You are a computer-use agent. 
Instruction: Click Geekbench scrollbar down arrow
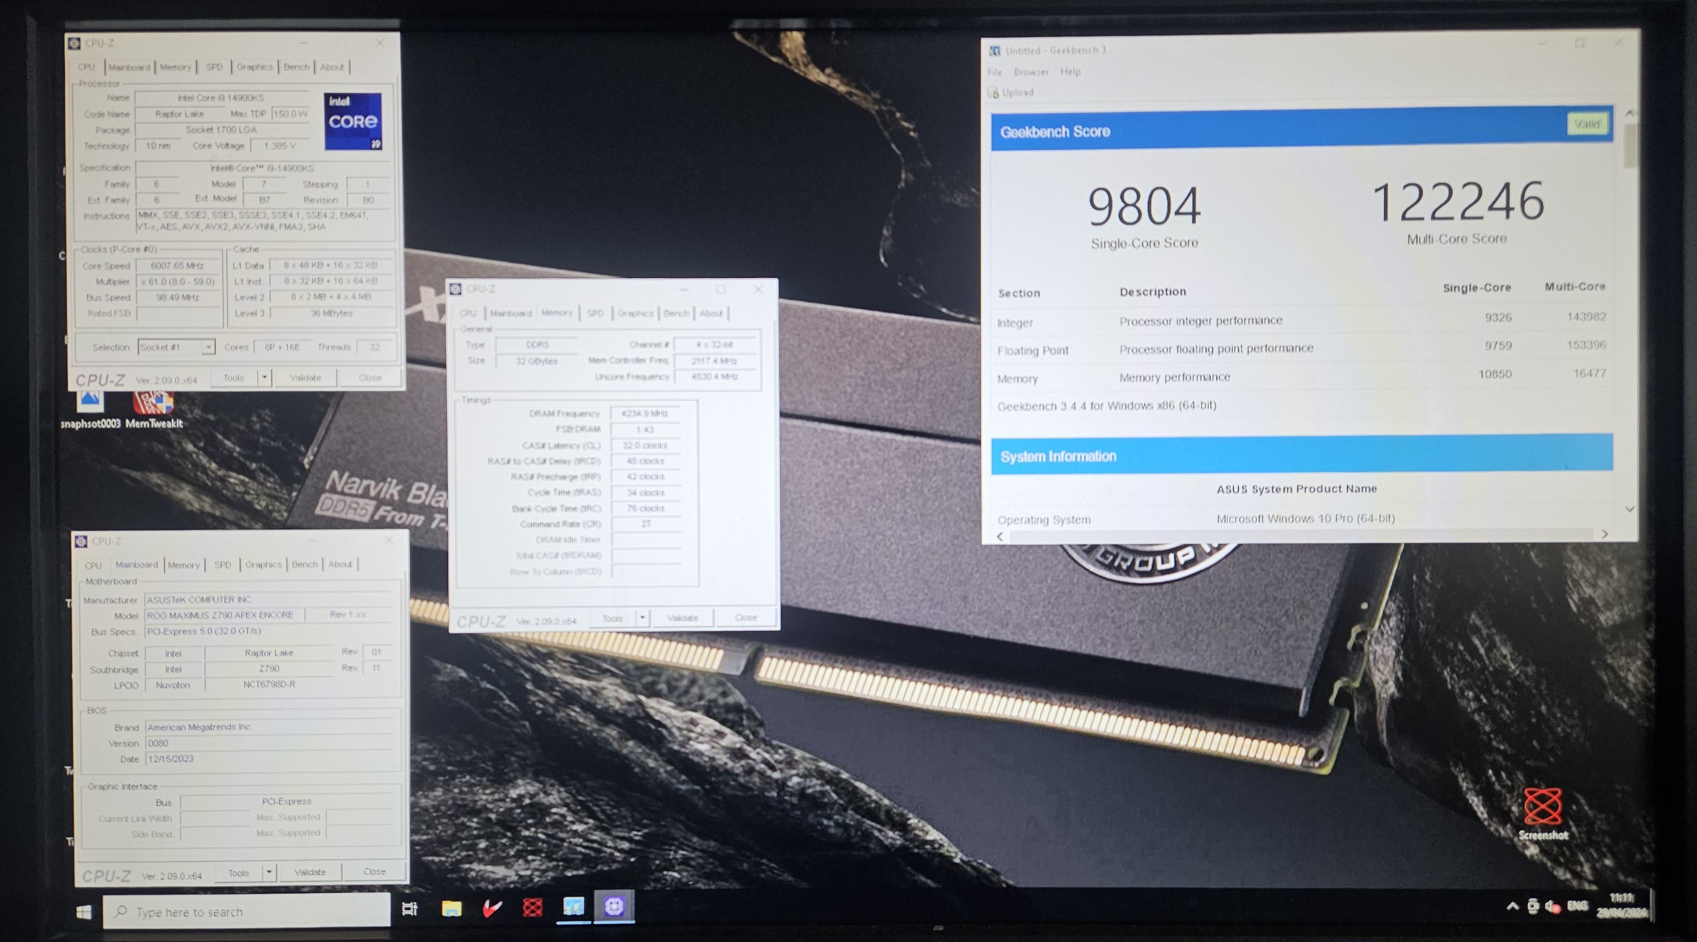pyautogui.click(x=1629, y=508)
